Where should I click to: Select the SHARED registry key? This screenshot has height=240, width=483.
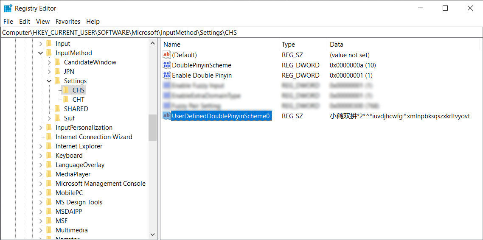click(x=76, y=109)
